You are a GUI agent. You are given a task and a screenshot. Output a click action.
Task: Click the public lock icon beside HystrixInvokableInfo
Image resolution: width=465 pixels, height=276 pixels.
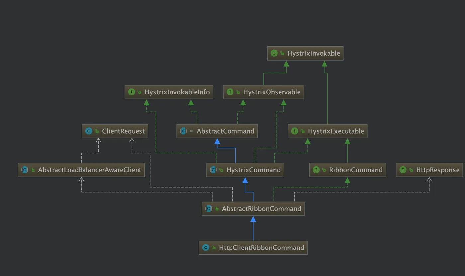139,92
